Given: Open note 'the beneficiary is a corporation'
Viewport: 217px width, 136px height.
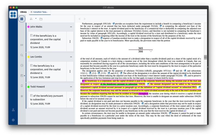Looking at the screenshot, I should pyautogui.click(x=47, y=71).
